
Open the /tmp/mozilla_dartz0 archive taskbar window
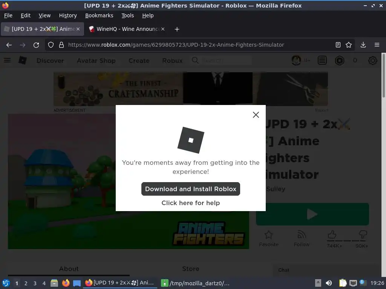tap(195, 283)
